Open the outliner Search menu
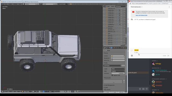 (x=113, y=6)
